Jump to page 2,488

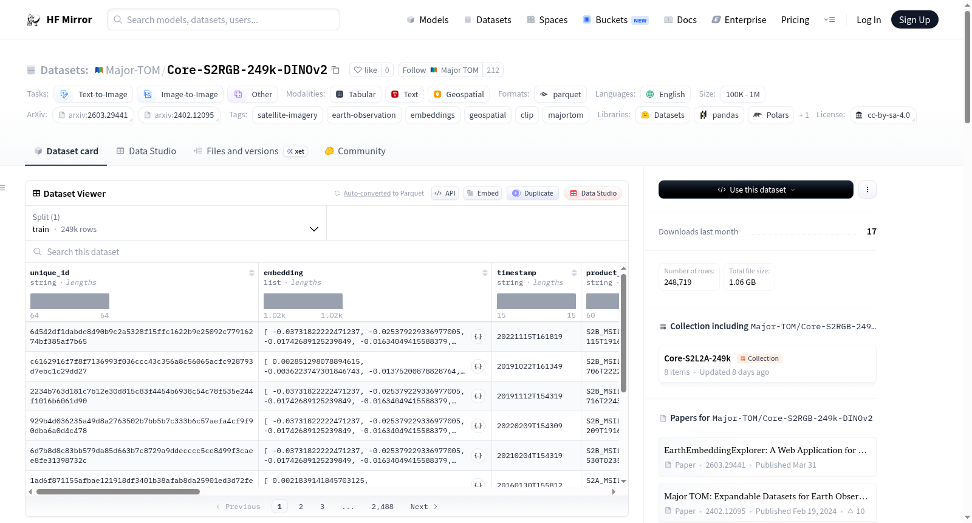[x=383, y=507]
